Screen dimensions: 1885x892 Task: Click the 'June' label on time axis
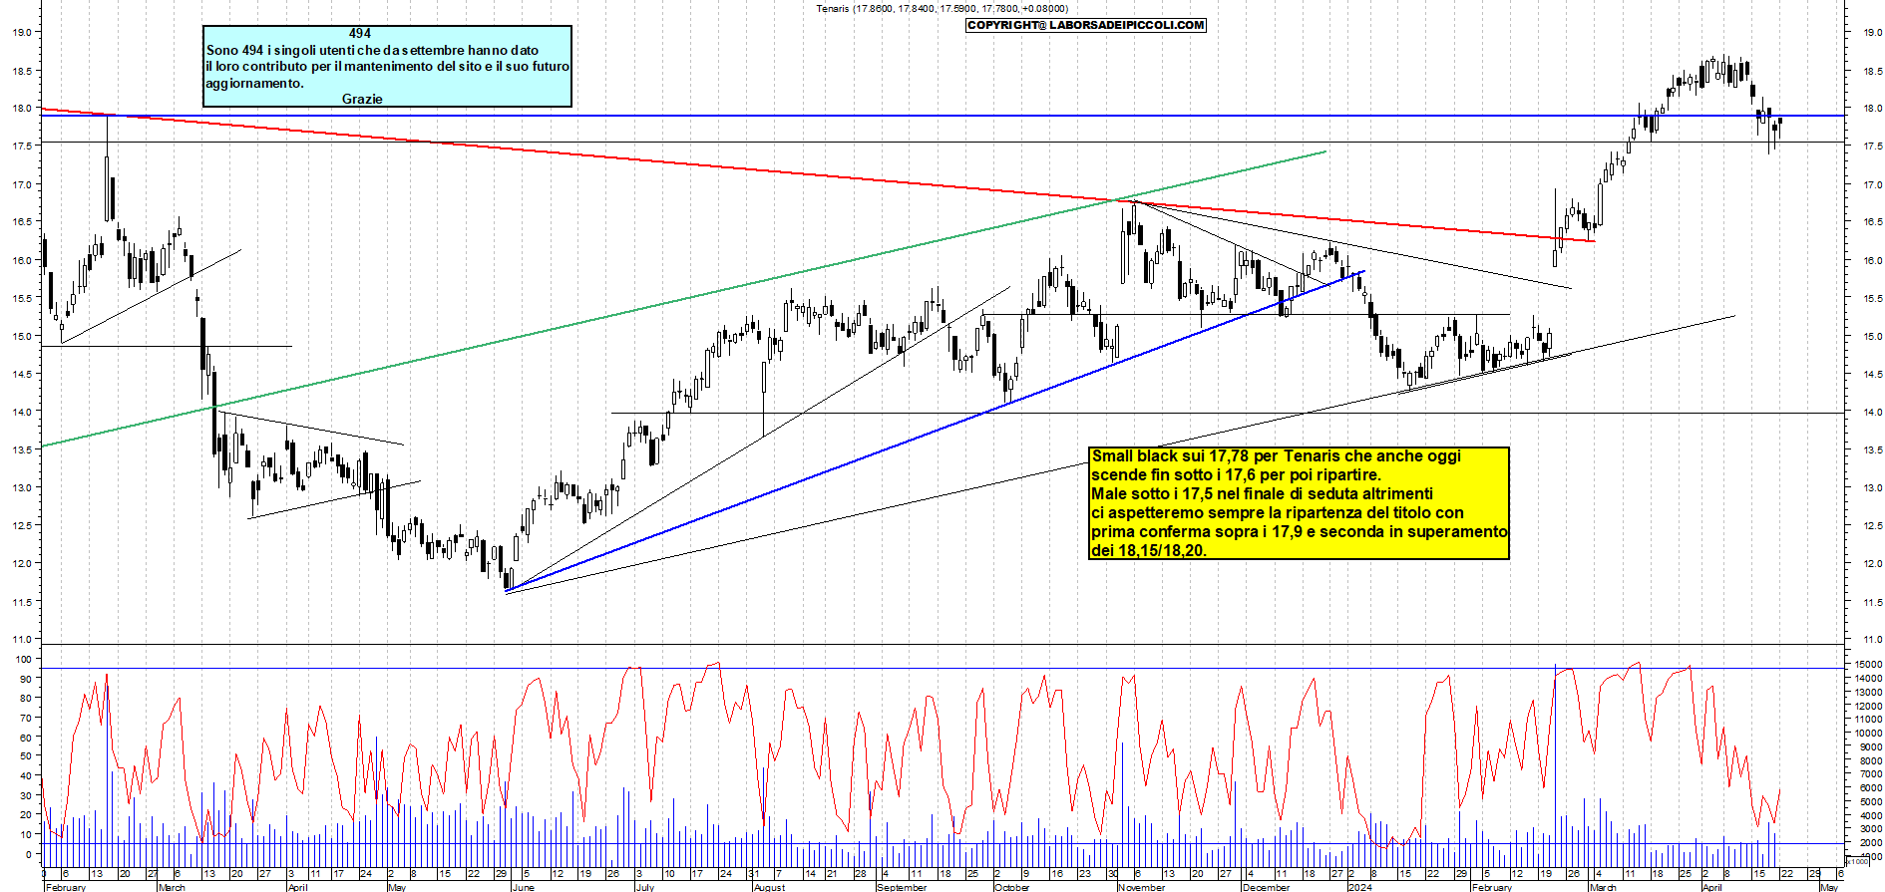523,887
